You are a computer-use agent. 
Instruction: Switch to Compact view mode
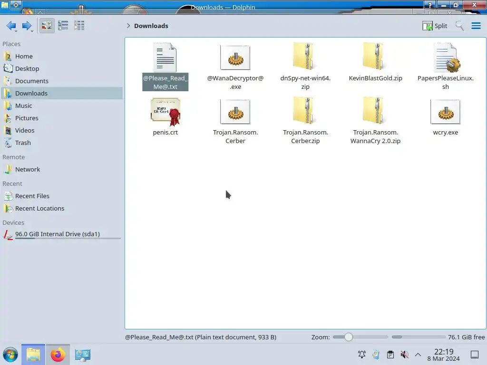63,26
